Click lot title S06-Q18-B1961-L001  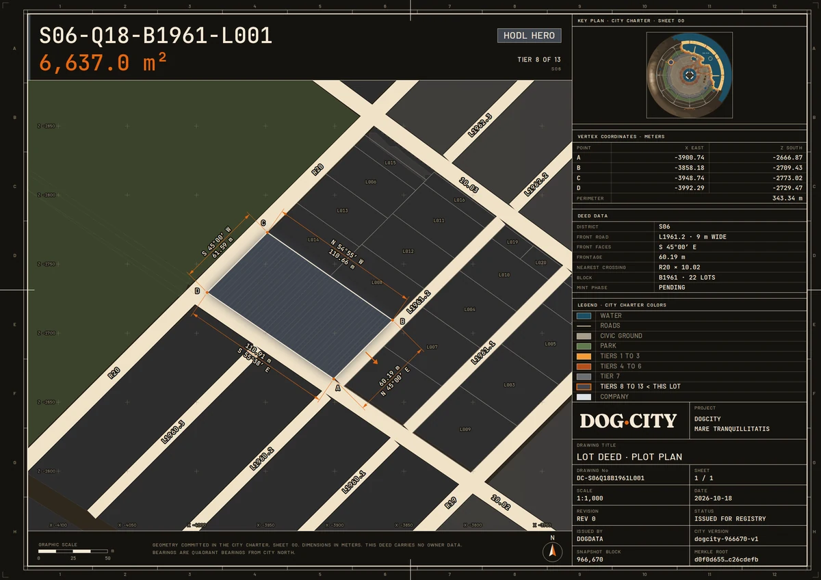coord(156,36)
